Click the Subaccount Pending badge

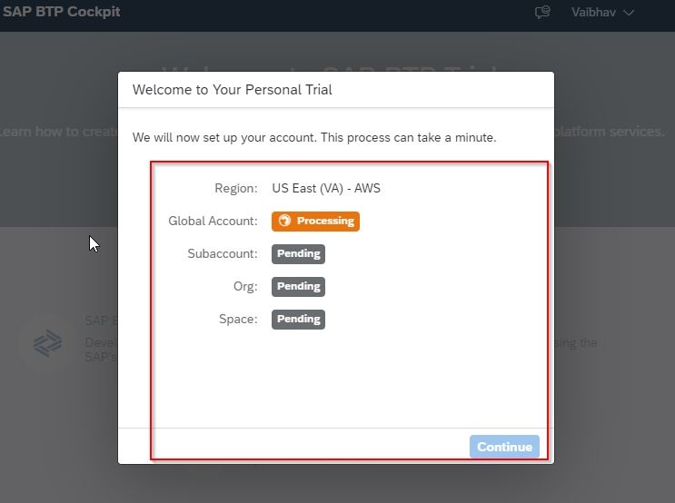[x=298, y=254]
